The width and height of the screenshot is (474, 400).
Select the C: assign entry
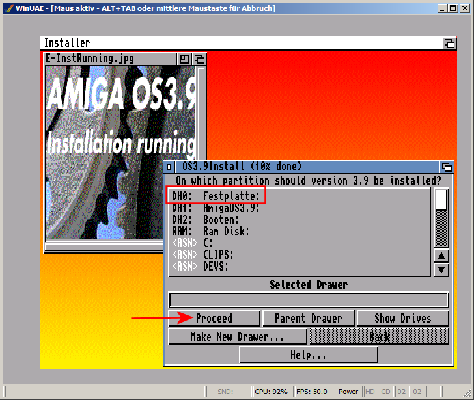(299, 243)
